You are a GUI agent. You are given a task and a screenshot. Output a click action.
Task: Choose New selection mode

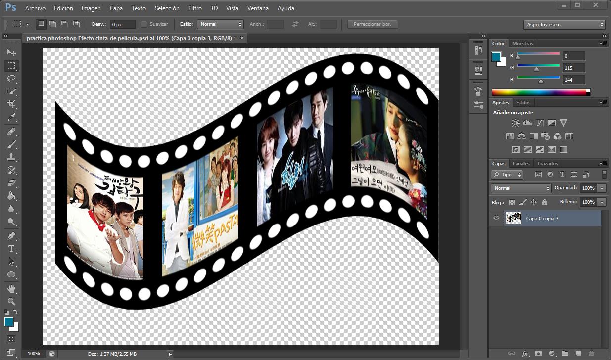[x=41, y=24]
